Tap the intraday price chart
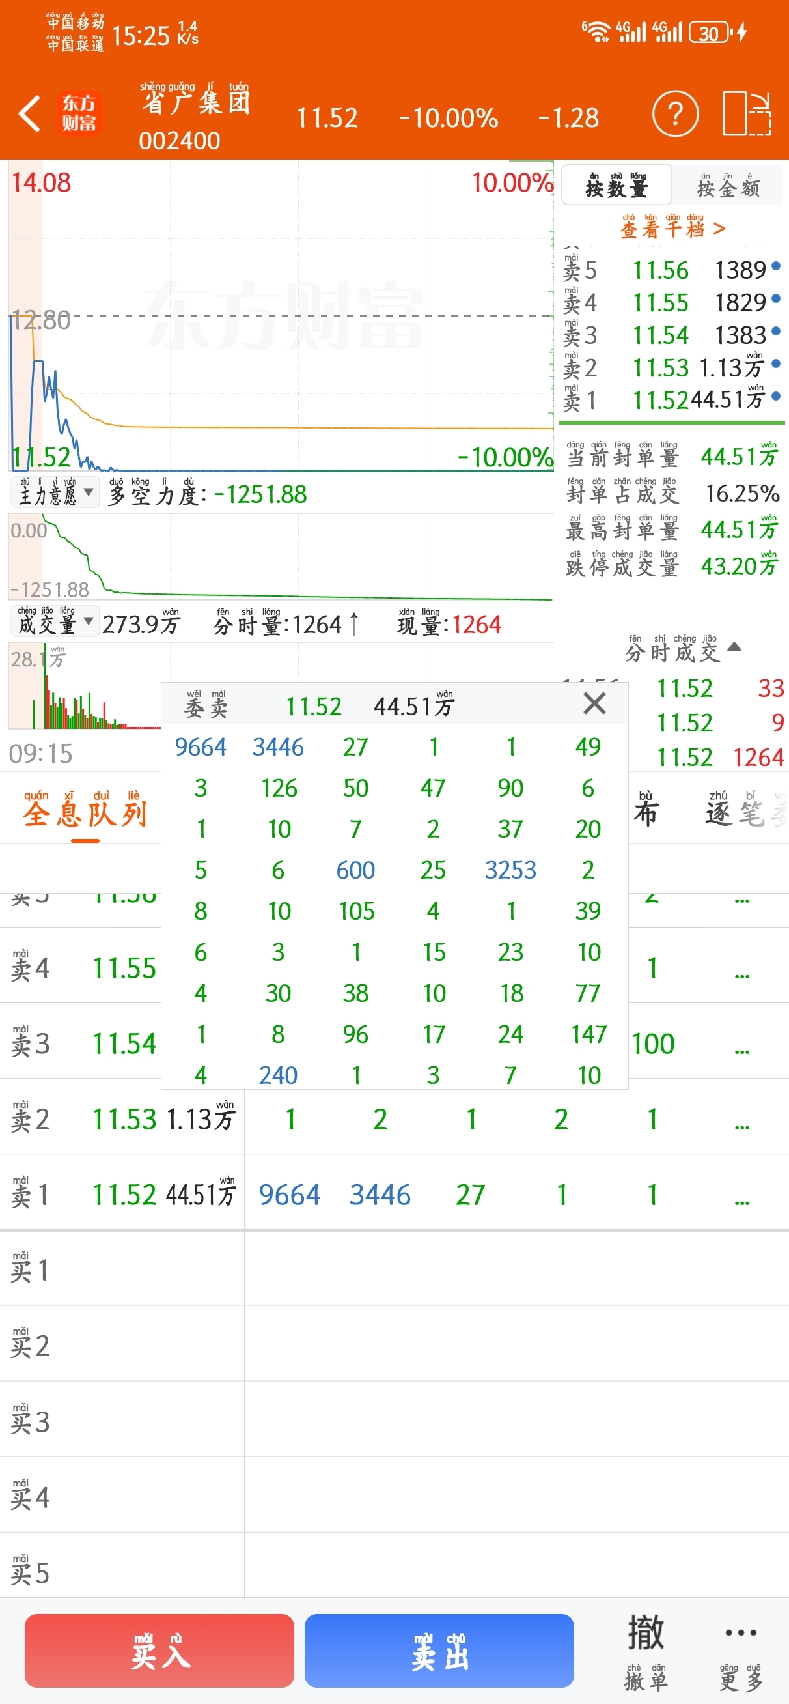789x1704 pixels. tap(281, 316)
